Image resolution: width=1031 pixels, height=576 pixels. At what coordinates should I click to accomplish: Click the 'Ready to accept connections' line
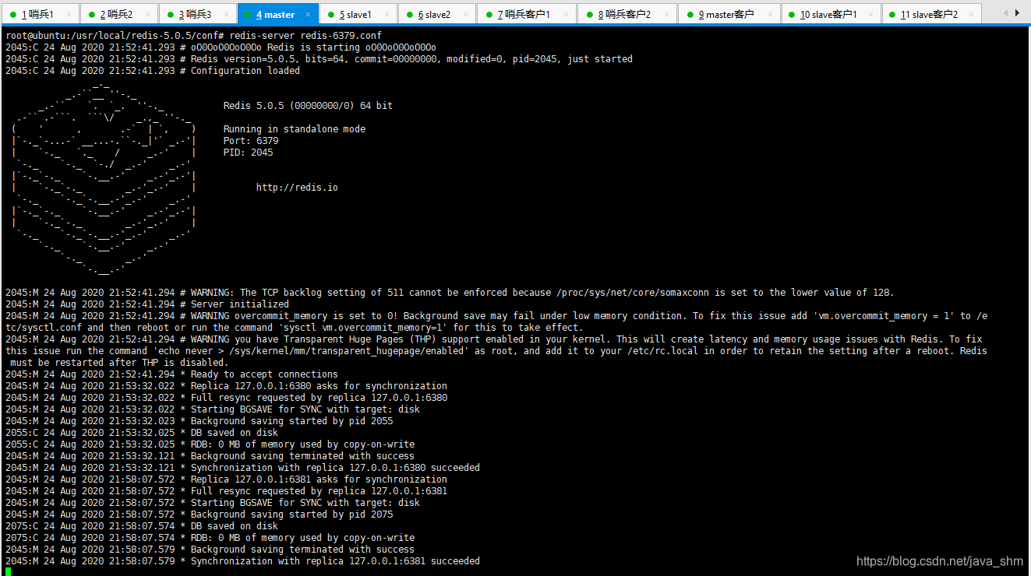pyautogui.click(x=171, y=374)
